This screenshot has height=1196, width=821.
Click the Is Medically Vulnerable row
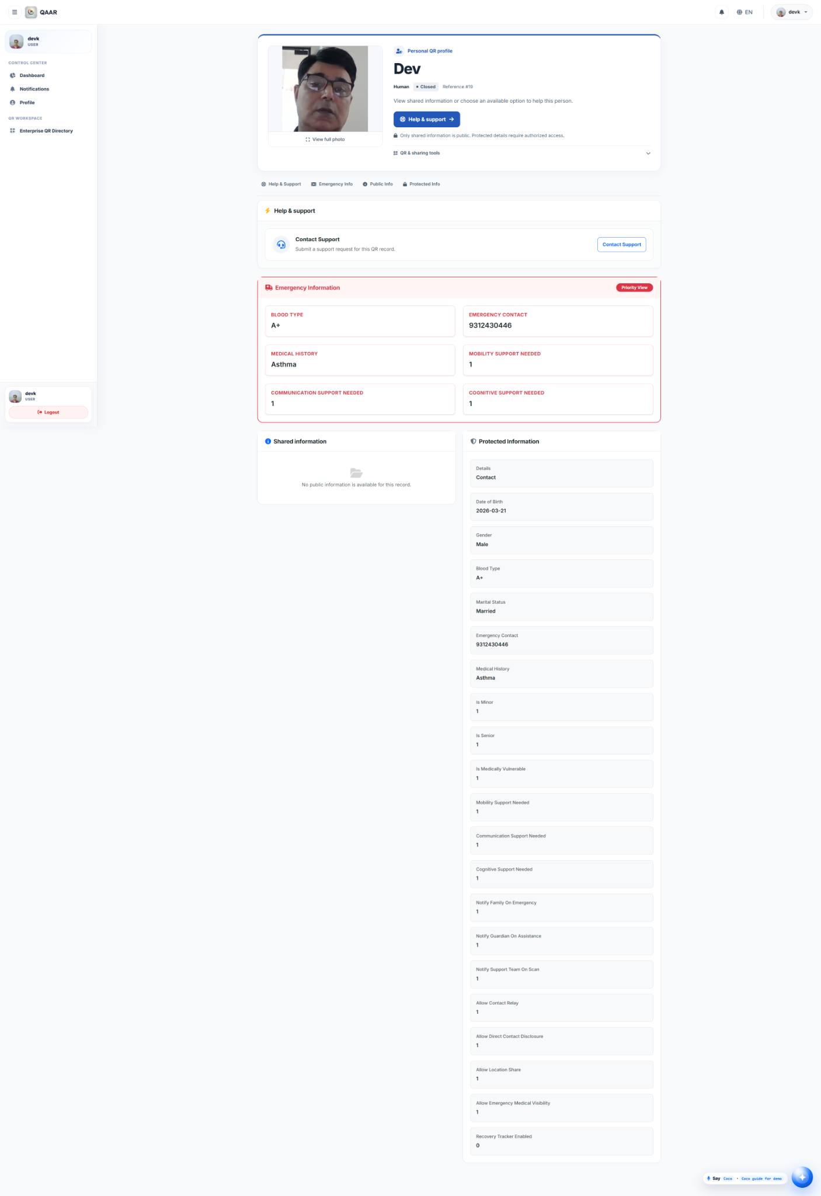click(561, 774)
